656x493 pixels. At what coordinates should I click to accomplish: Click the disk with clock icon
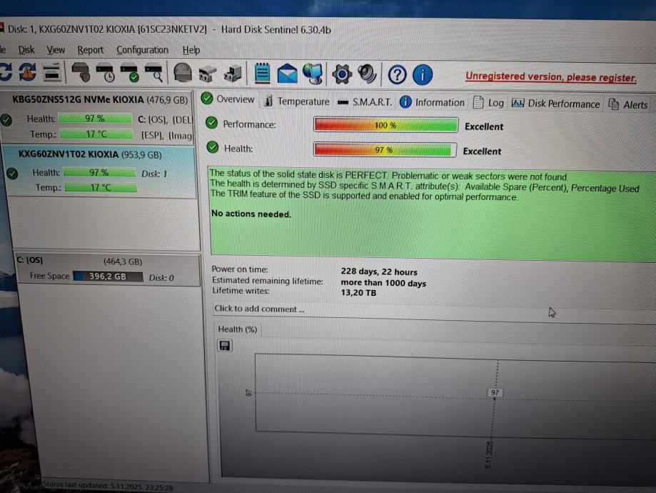click(x=106, y=72)
